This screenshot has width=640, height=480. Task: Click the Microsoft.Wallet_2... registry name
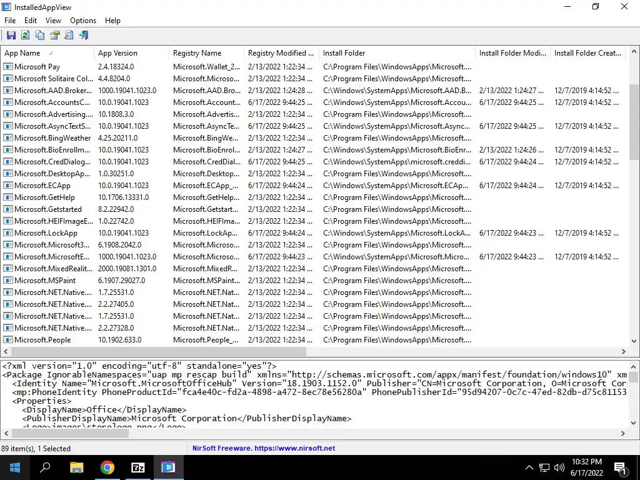[206, 66]
